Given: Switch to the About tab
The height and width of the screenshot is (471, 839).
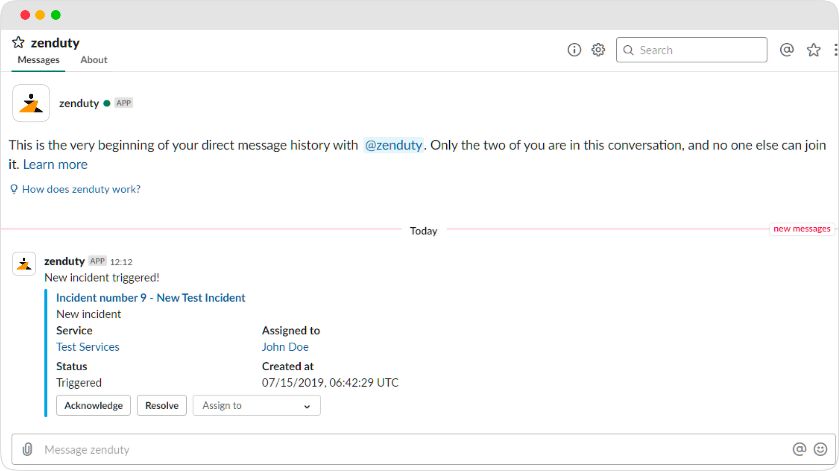Looking at the screenshot, I should click(94, 60).
